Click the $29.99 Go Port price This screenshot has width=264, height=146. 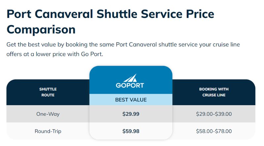tap(131, 114)
